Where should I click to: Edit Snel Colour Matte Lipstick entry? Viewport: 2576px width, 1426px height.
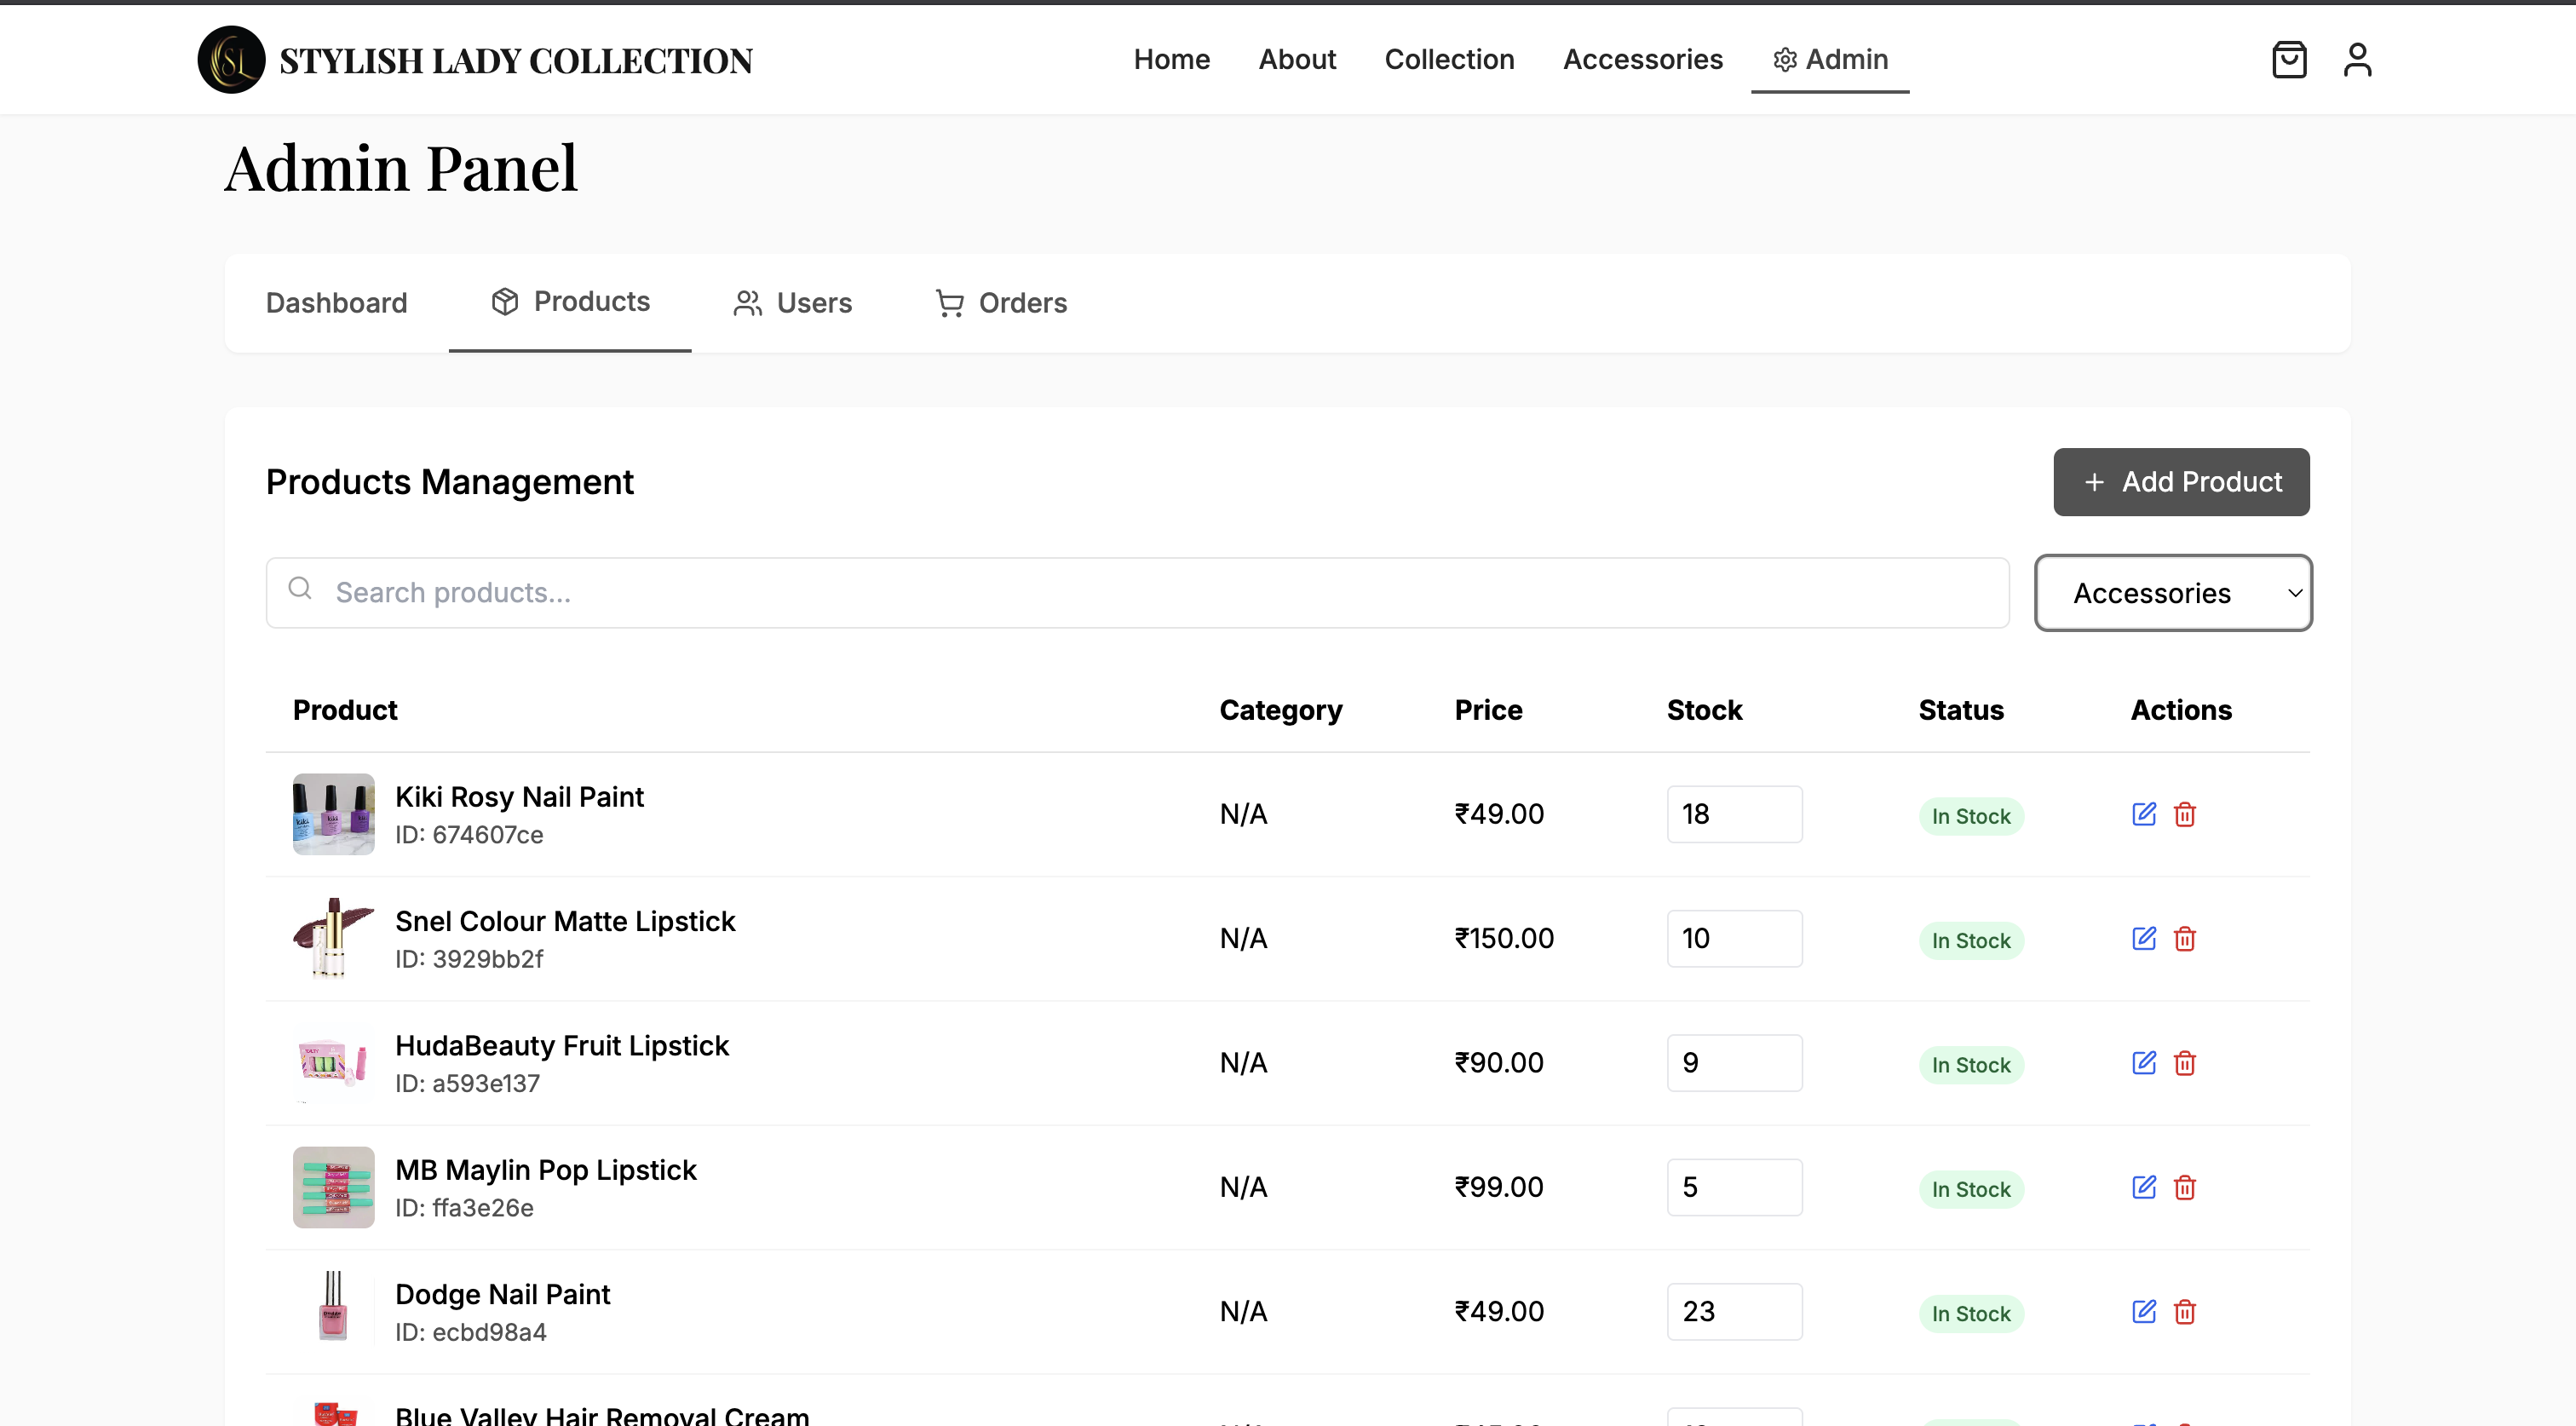click(2143, 938)
